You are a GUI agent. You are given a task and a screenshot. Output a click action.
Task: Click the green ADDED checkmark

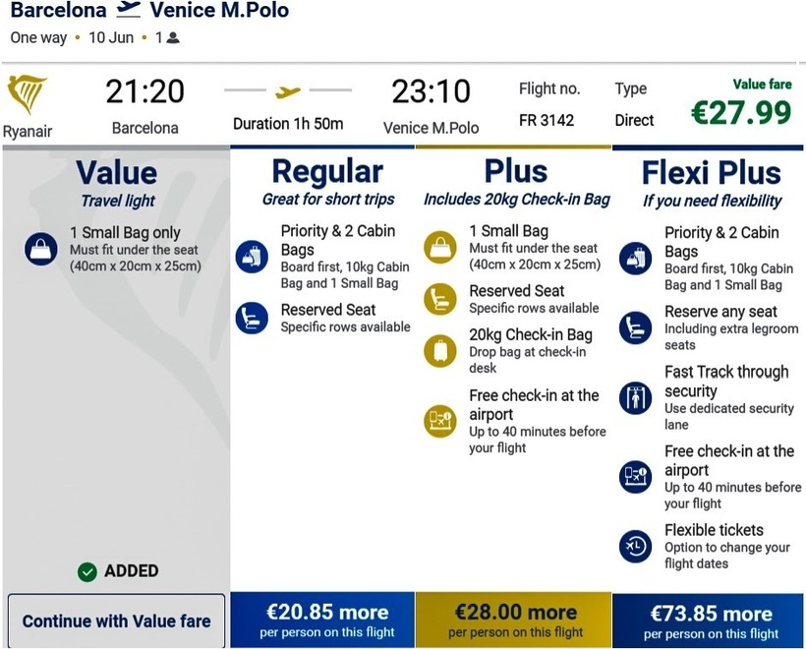tap(87, 571)
